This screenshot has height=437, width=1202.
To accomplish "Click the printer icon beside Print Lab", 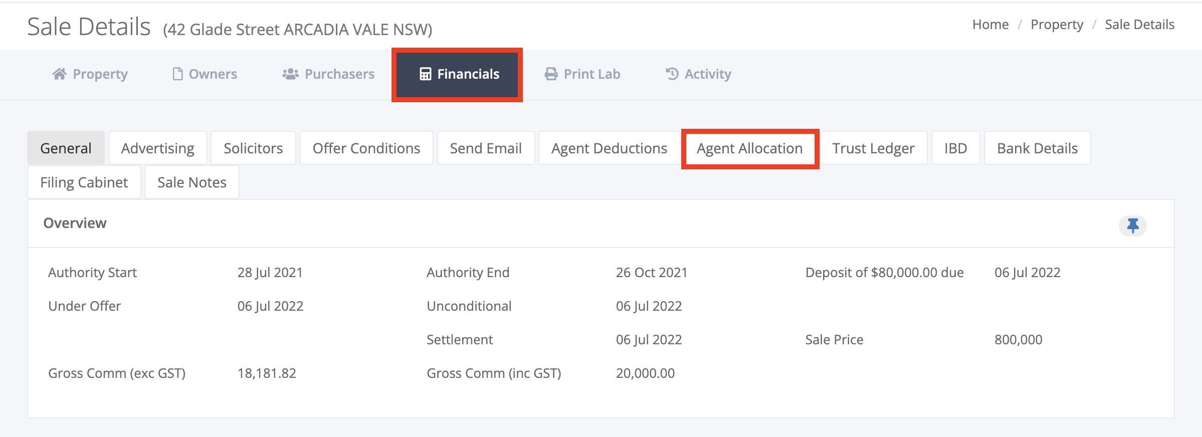I will (551, 74).
